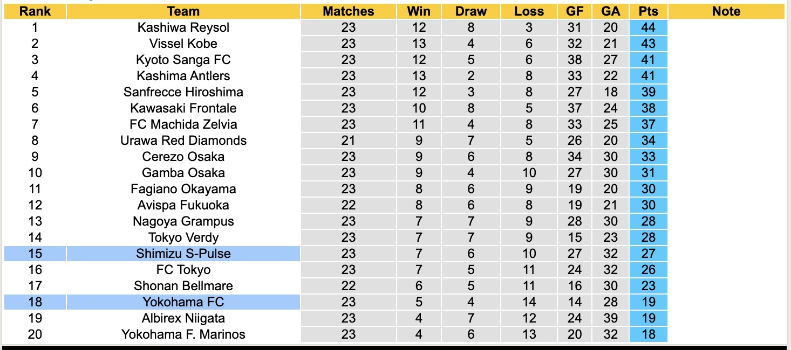Open the Sanfrecce Hiroshima team entry
The width and height of the screenshot is (791, 350).
tap(183, 92)
